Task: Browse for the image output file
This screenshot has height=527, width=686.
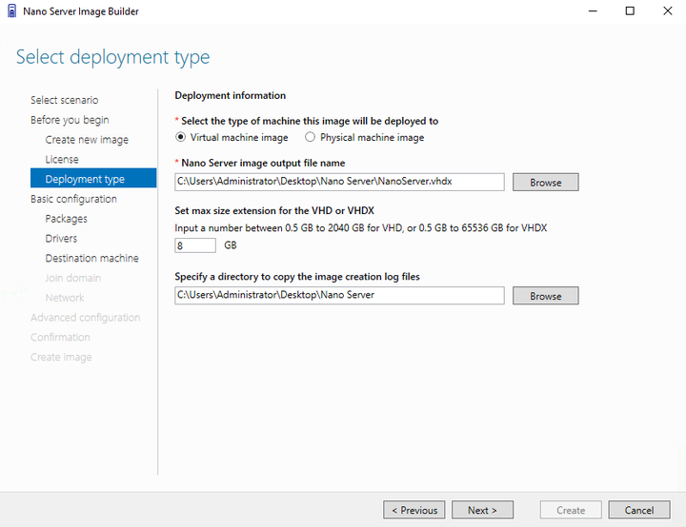Action: [x=546, y=183]
